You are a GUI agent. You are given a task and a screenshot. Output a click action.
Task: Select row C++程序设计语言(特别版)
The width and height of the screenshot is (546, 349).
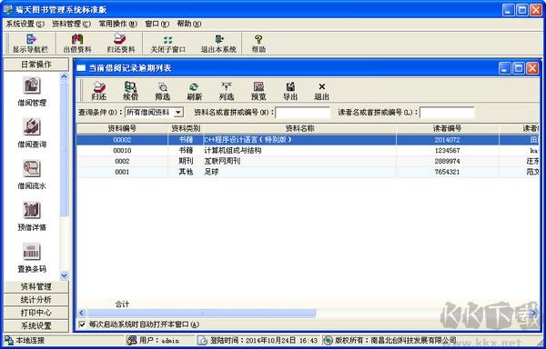click(308, 140)
